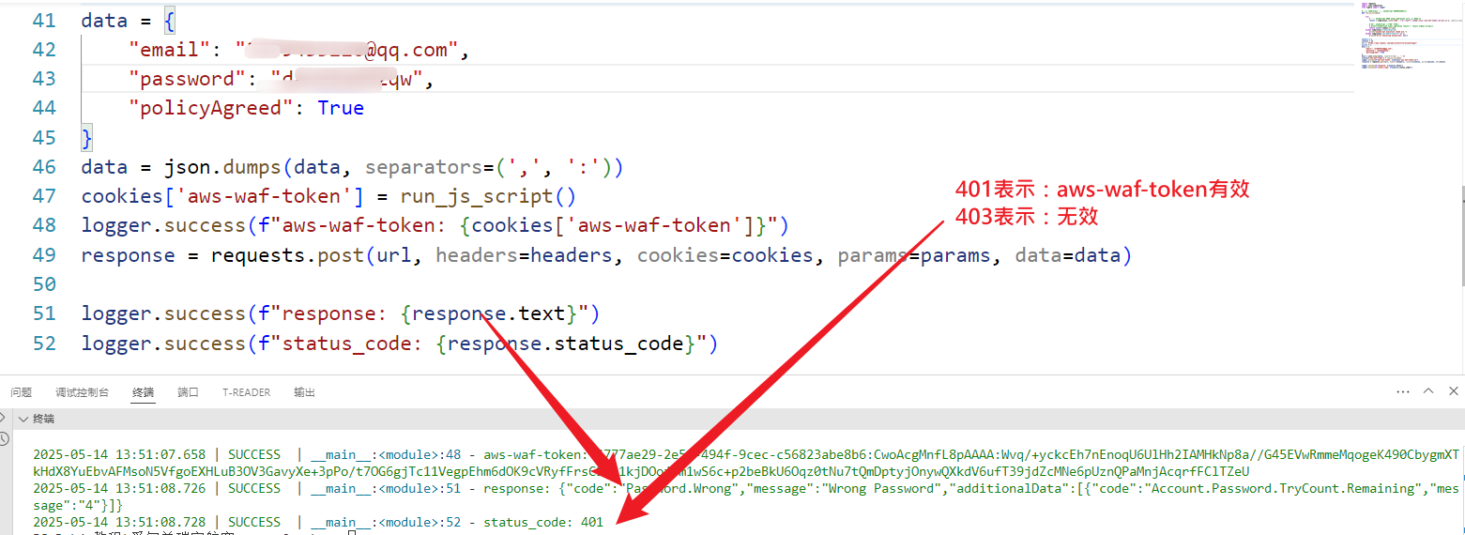Click line number 52 in the gutter

pyautogui.click(x=44, y=343)
